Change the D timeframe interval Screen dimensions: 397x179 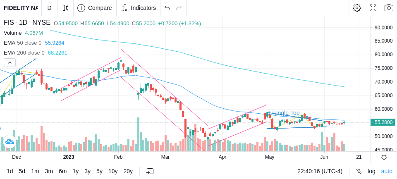click(x=49, y=8)
